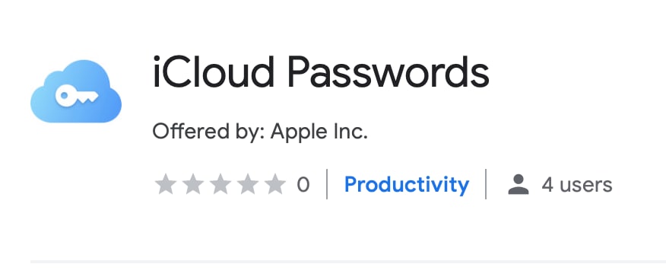The height and width of the screenshot is (280, 666).
Task: Click the 'Offered by:' label
Action: click(208, 132)
